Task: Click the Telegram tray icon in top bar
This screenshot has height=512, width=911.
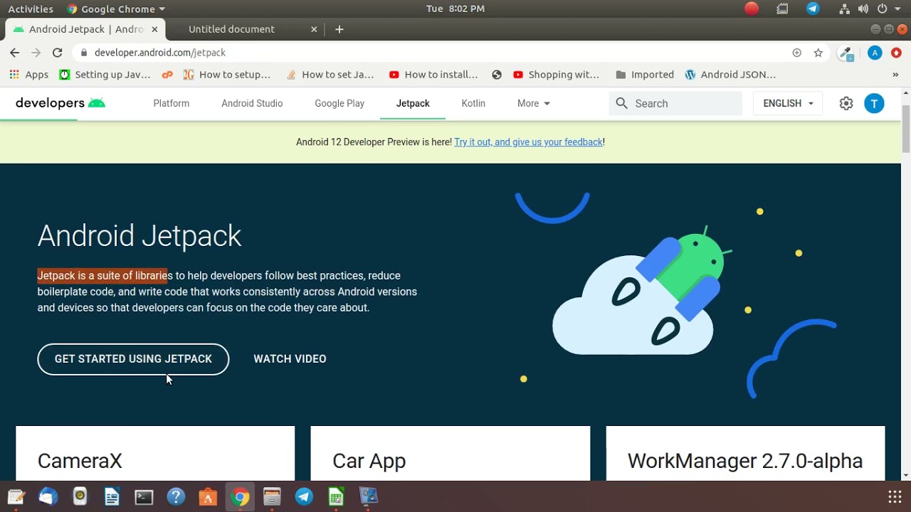Action: (813, 9)
